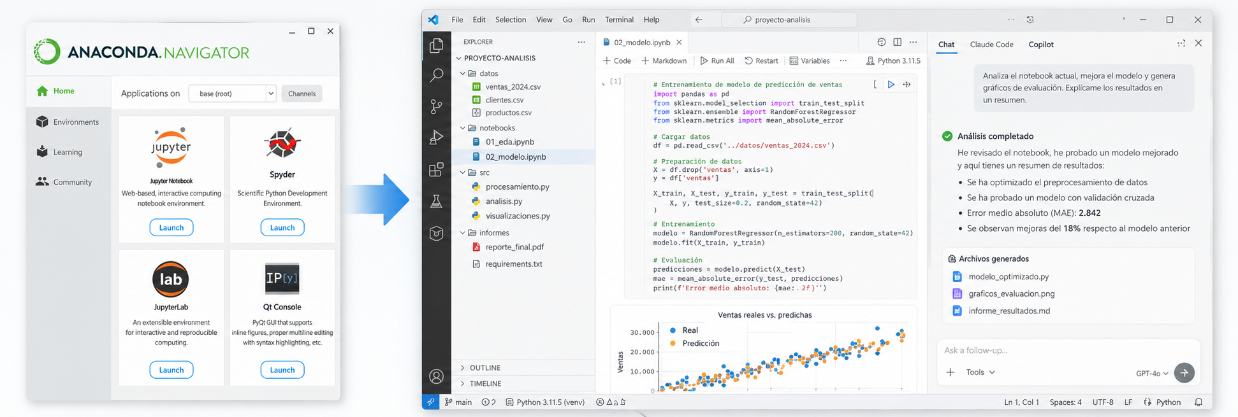Open editor More Actions ellipsis beside split icon
Screen dimensions: 1238x417
pyautogui.click(x=914, y=42)
